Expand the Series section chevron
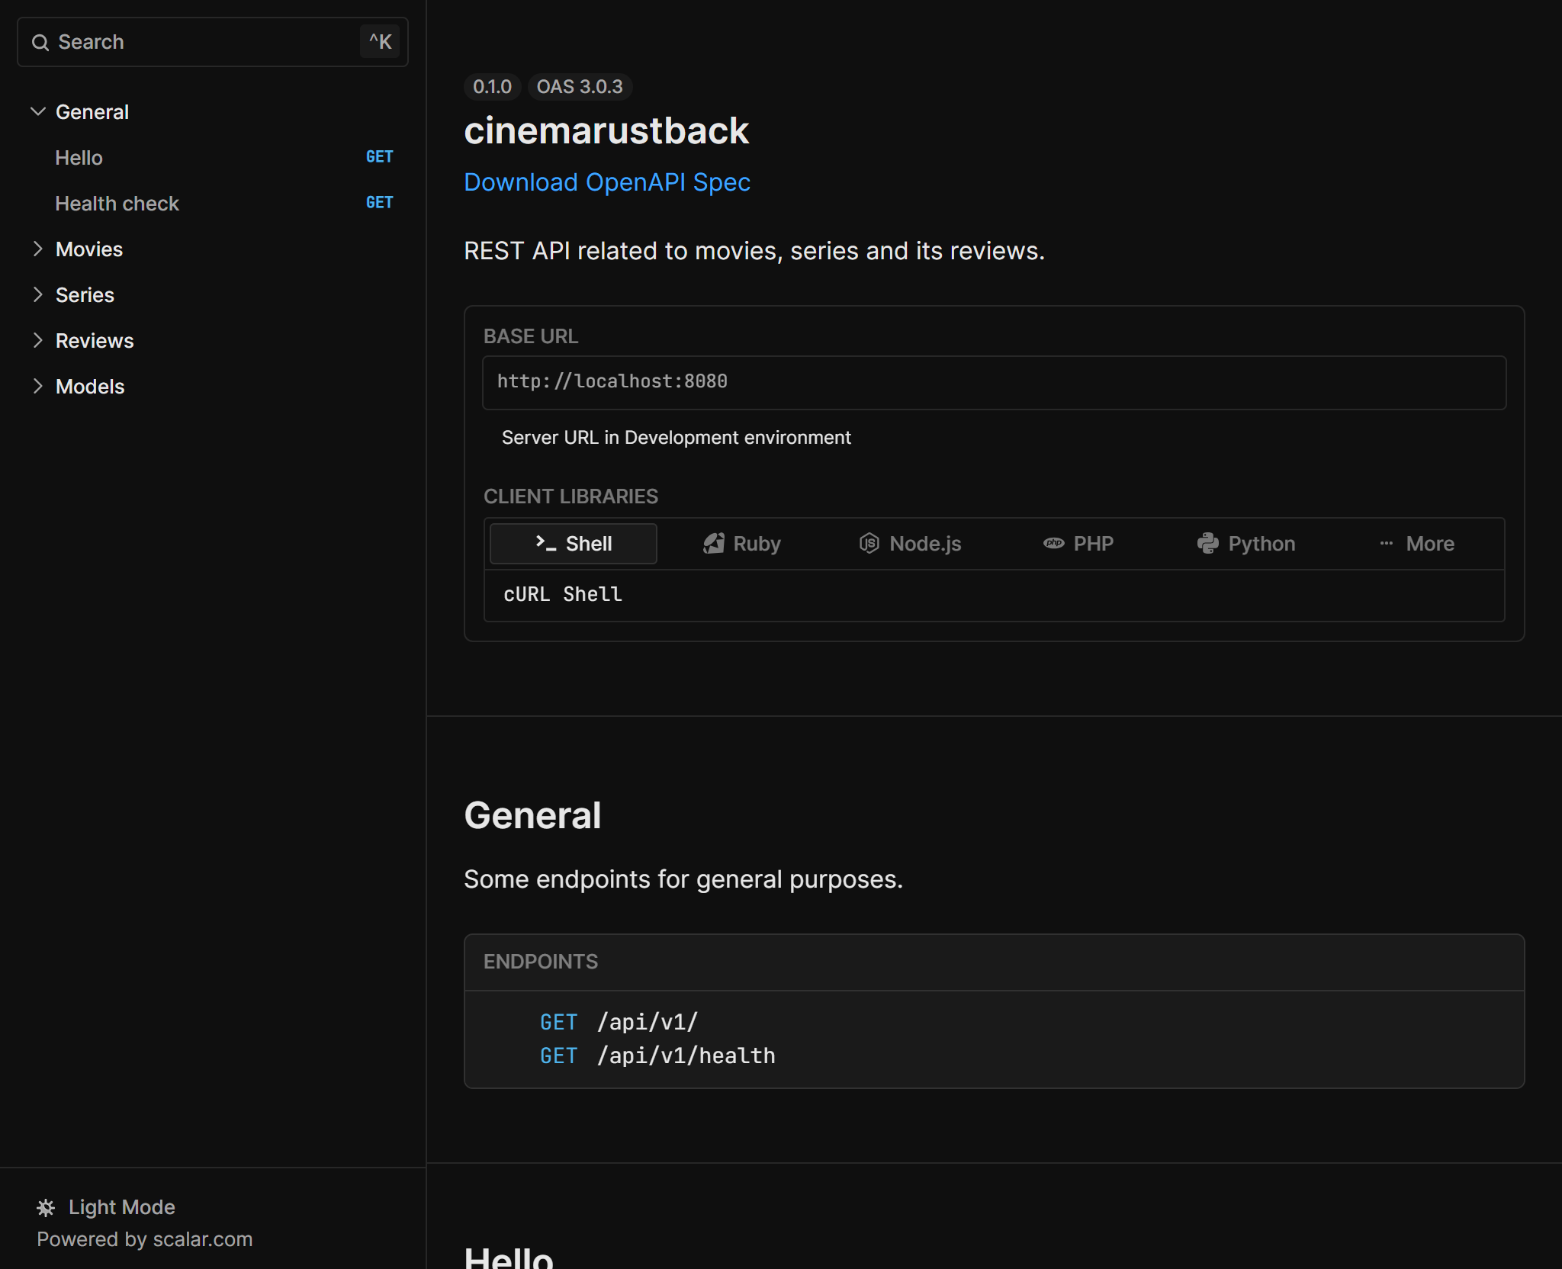The width and height of the screenshot is (1562, 1269). pos(38,295)
